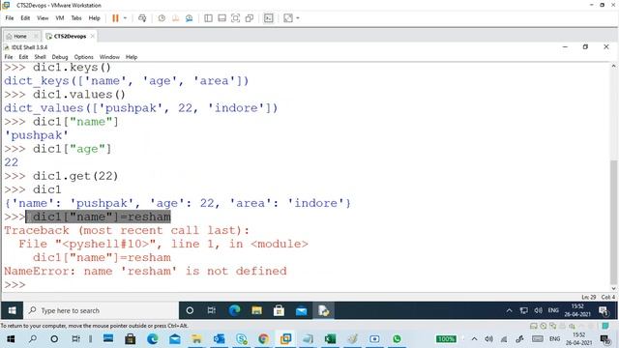Enter VMware full screen mode
The image size is (619, 348).
235,18
